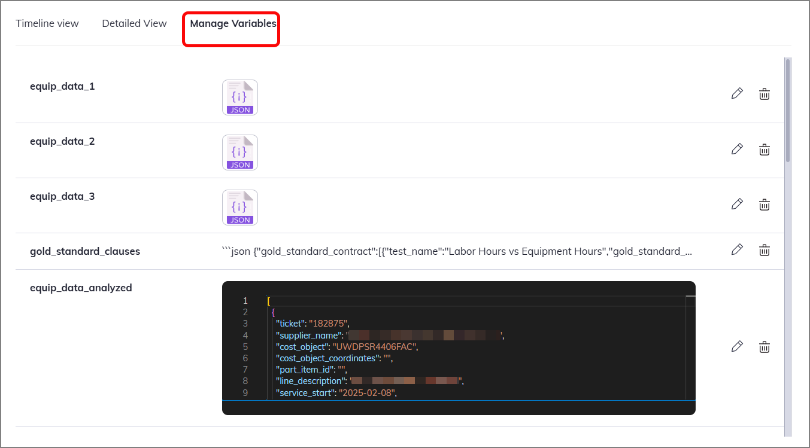Click the "ticket": "182875" code line

[312, 324]
